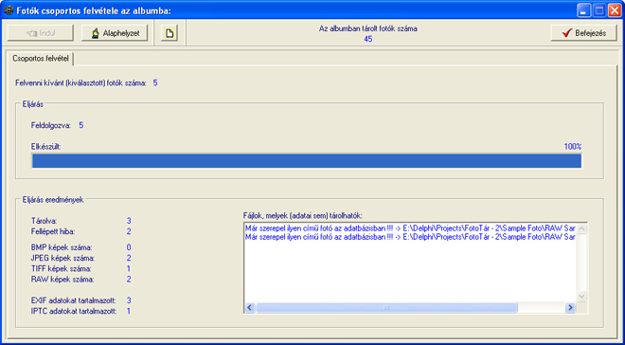Viewport: 625px width, 345px height.
Task: Click the scroll right arrow in the file list
Action: (x=570, y=307)
